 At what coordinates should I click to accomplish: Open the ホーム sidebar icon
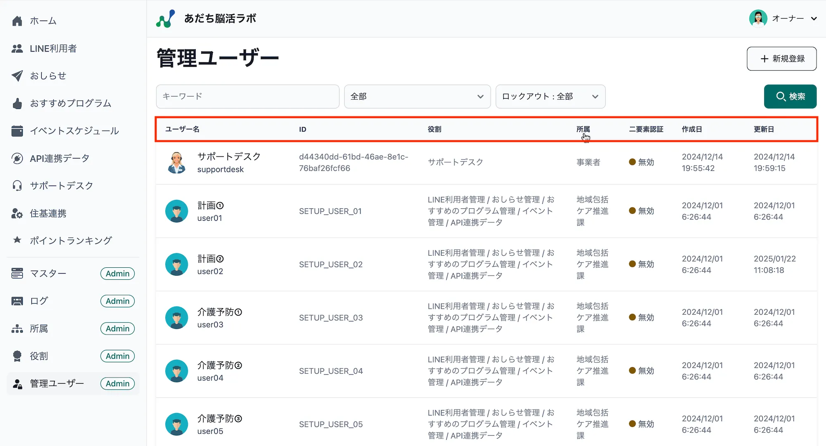[x=17, y=21]
